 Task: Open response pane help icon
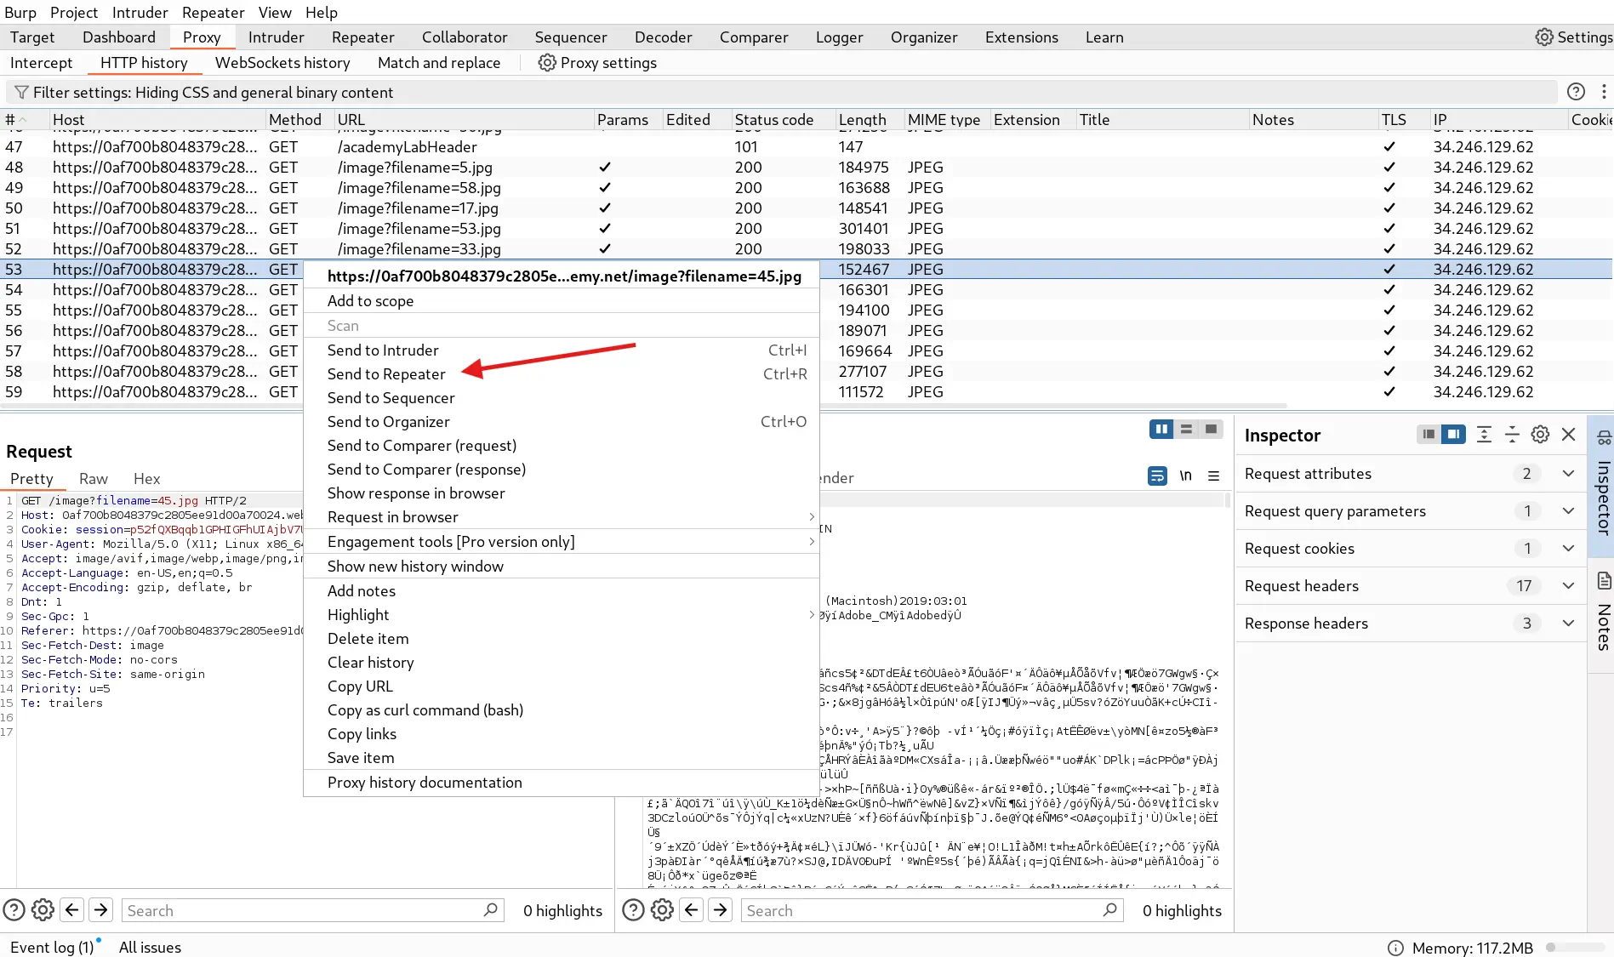633,910
